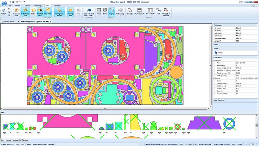Click the Refresh icon in the ribbon
This screenshot has width=259, height=146.
click(x=4, y=12)
